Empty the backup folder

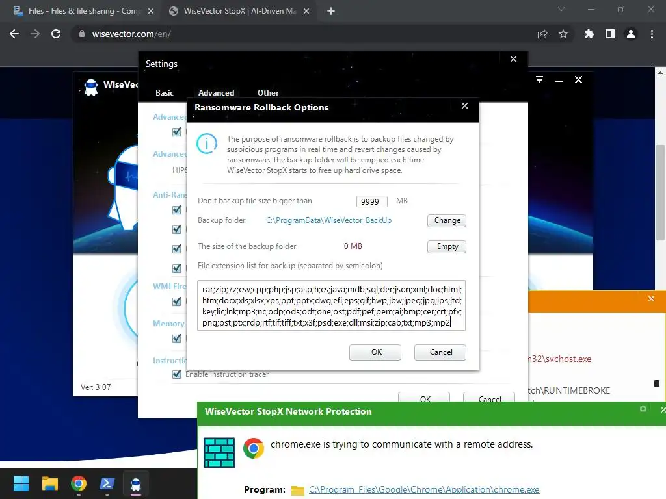point(447,246)
